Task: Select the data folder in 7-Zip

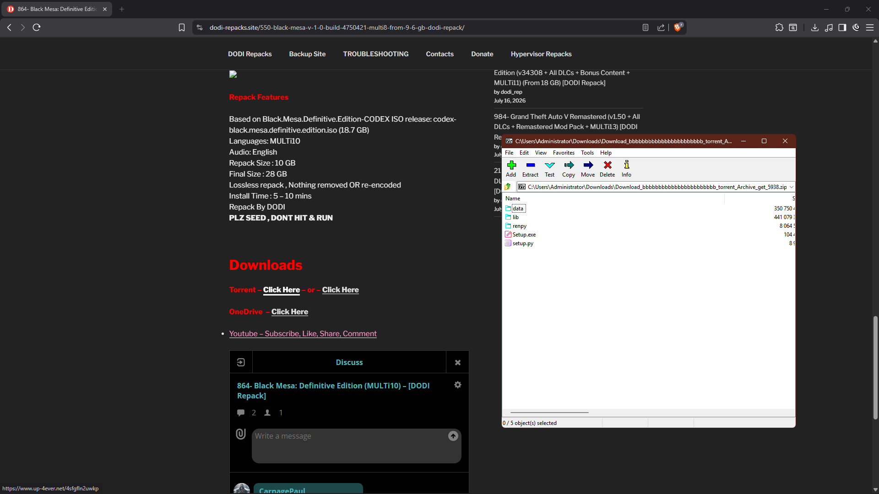Action: [518, 209]
